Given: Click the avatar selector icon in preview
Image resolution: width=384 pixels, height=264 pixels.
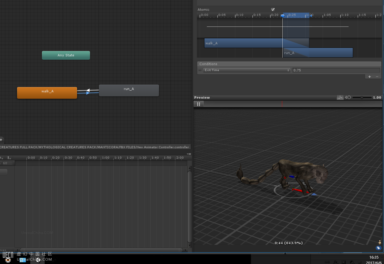Looking at the screenshot, I should [380, 242].
